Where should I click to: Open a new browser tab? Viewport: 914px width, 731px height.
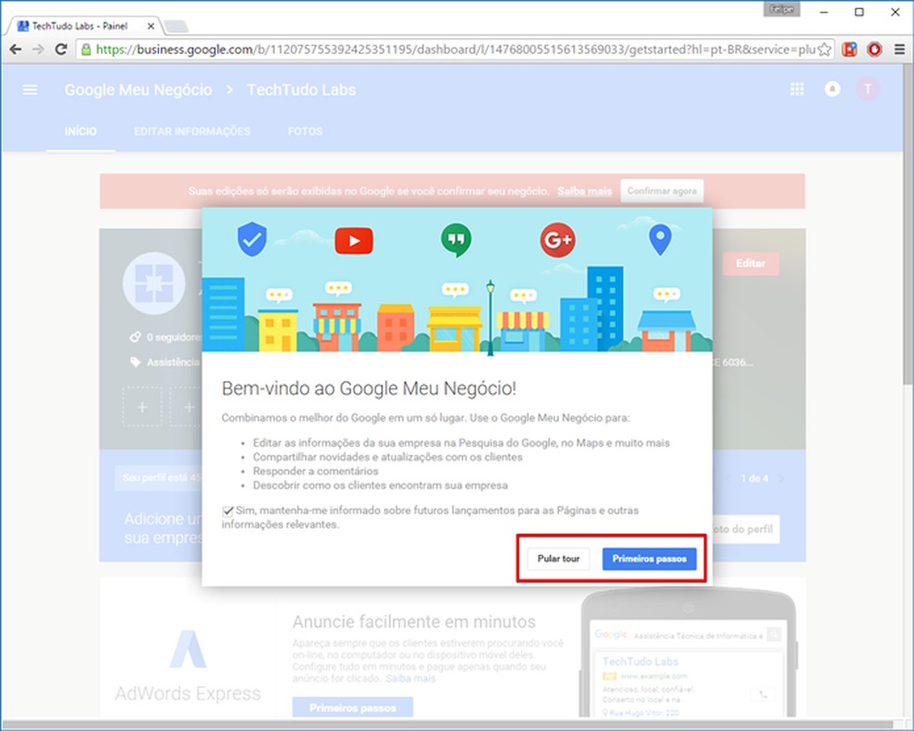point(176,26)
